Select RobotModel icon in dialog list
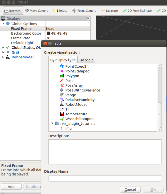 click(62, 105)
